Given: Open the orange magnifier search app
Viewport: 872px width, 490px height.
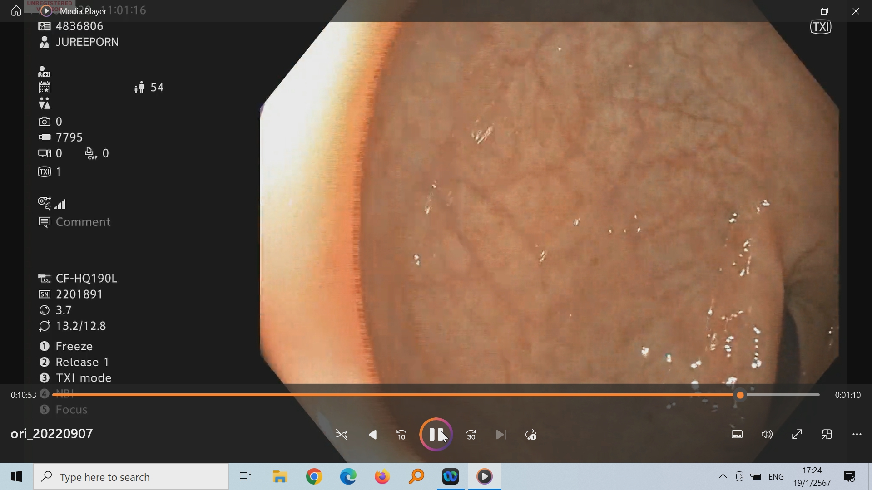Looking at the screenshot, I should click(x=416, y=477).
